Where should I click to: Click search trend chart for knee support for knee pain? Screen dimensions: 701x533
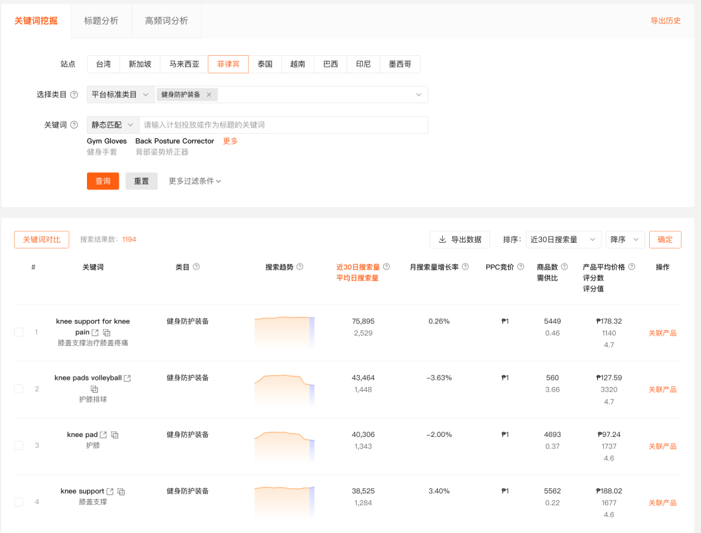[x=284, y=332]
